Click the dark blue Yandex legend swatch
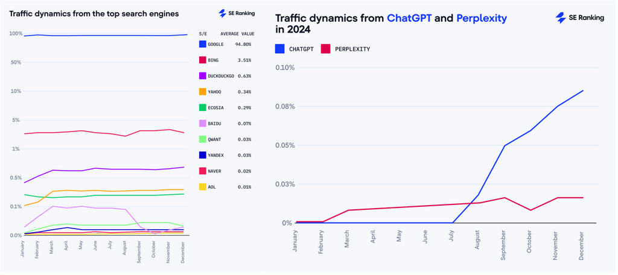This screenshot has height=275, width=618. pos(203,155)
